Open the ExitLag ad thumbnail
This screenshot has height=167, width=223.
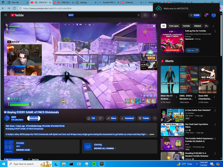point(172,41)
